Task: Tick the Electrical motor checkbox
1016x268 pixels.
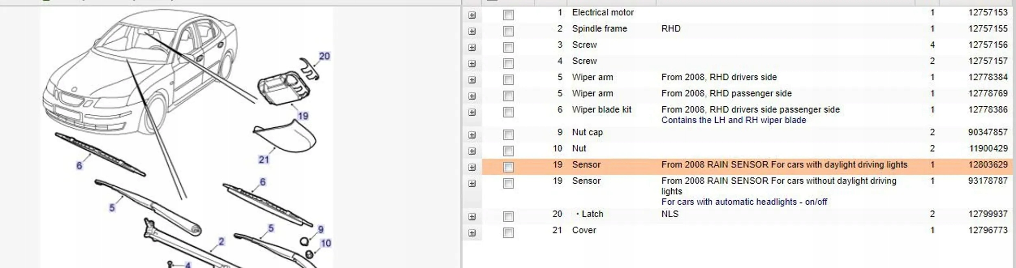Action: pos(508,15)
